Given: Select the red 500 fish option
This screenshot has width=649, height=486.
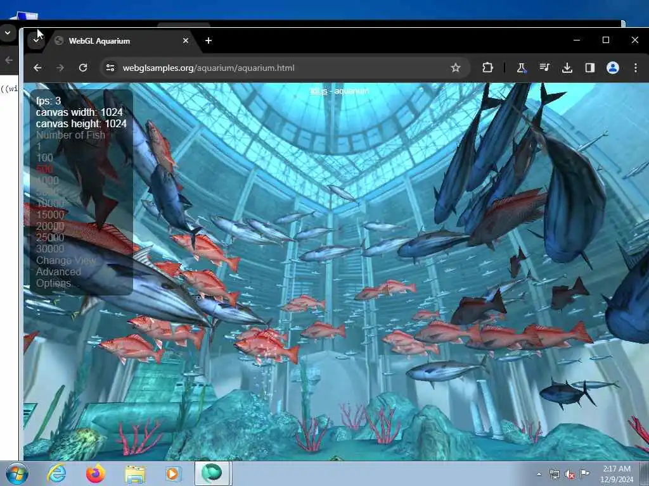Looking at the screenshot, I should pyautogui.click(x=45, y=169).
